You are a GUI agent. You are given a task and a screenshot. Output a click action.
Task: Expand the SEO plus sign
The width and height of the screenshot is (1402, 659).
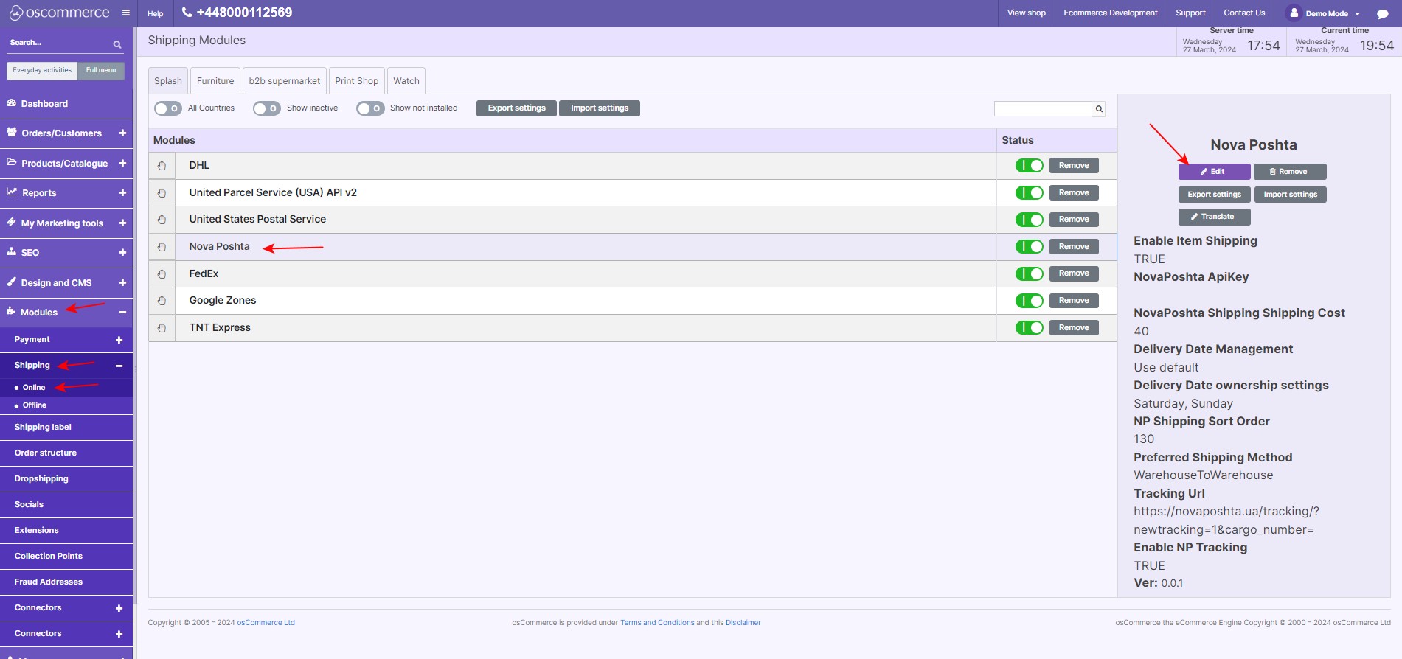click(x=122, y=252)
